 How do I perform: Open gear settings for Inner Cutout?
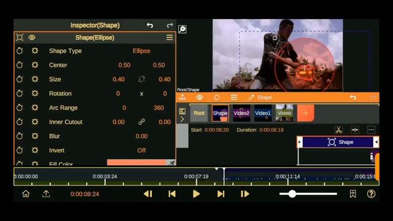[35, 122]
